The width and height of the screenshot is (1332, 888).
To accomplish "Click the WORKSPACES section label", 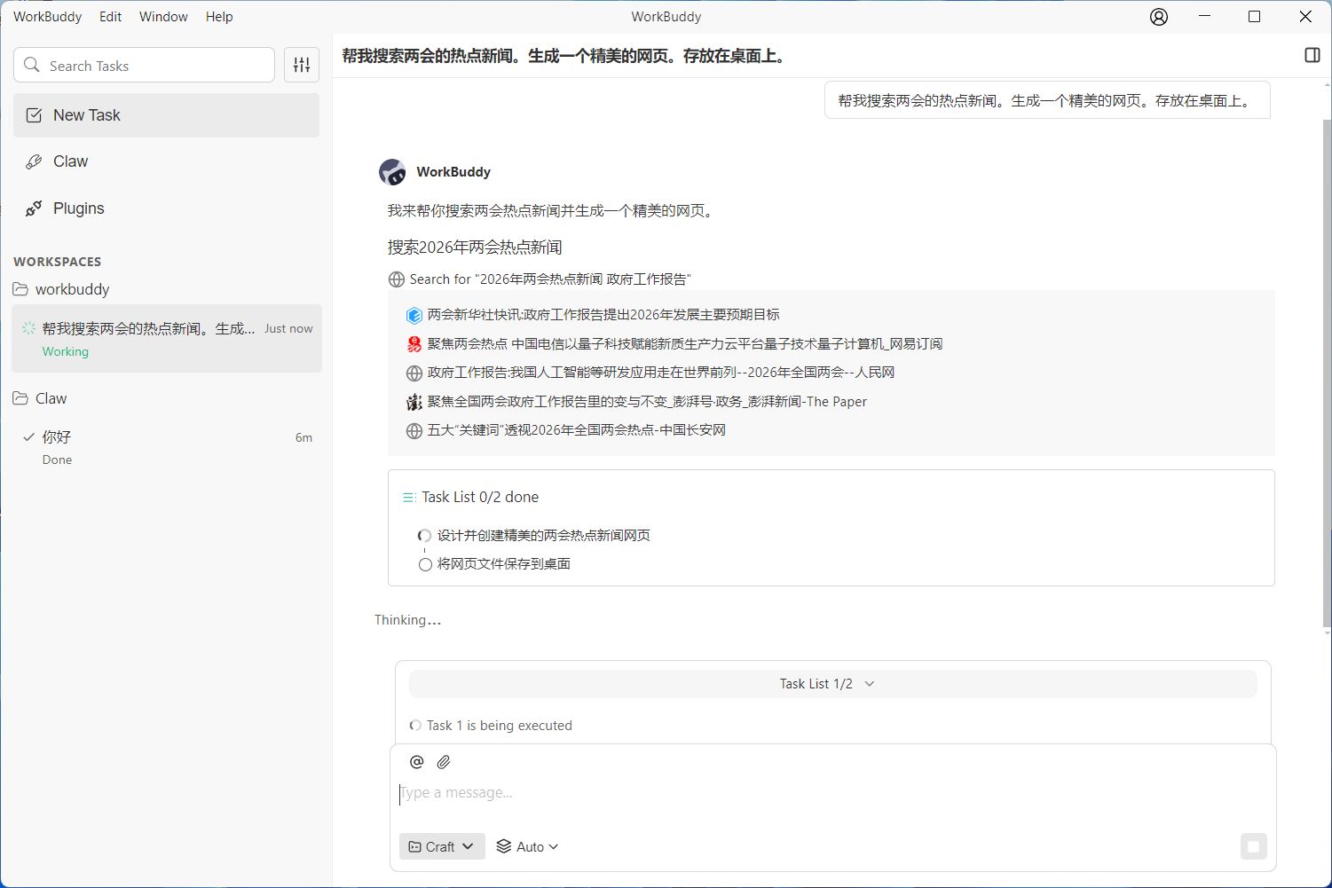I will click(57, 262).
